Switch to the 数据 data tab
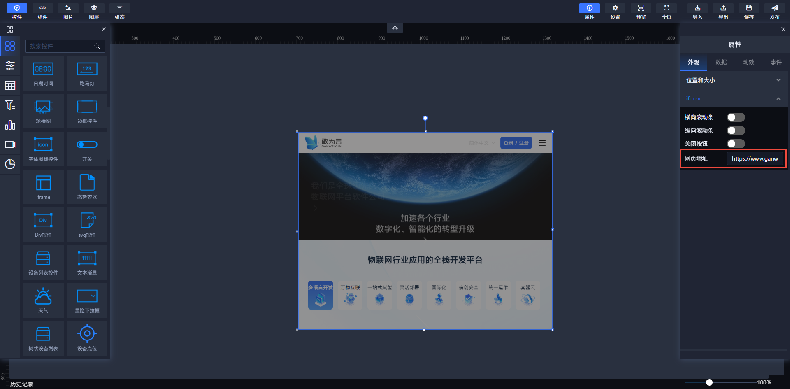The image size is (790, 389). 721,62
